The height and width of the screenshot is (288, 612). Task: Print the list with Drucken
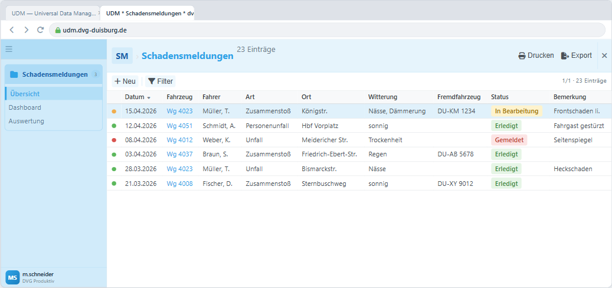tap(536, 56)
